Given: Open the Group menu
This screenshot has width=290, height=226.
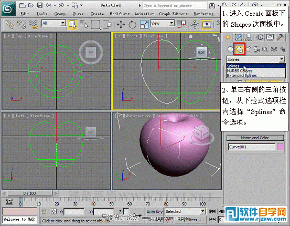Looking at the screenshot, I should click(60, 14).
